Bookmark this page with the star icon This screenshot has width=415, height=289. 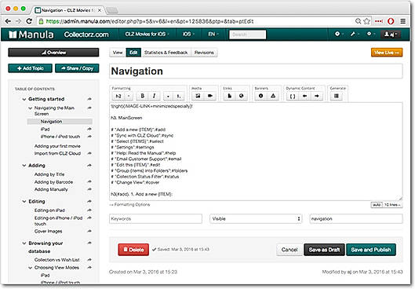coord(366,21)
